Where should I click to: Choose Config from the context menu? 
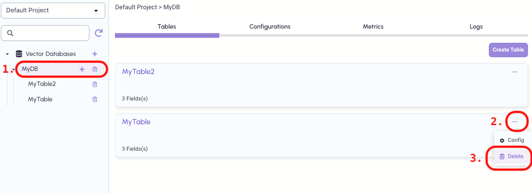[512, 140]
